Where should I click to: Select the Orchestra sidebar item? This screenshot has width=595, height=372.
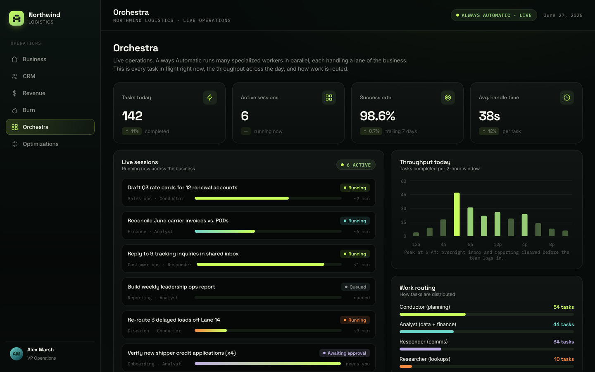(50, 127)
